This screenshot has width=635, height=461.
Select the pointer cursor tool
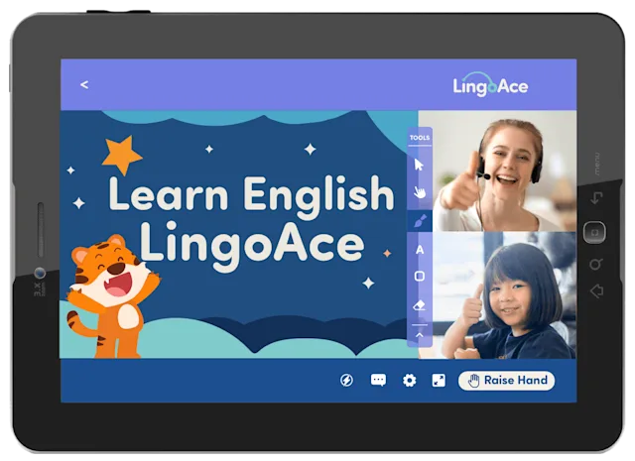tap(419, 165)
